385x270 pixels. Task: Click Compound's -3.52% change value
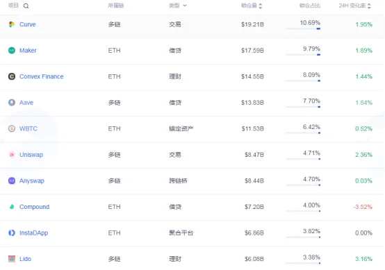click(363, 207)
